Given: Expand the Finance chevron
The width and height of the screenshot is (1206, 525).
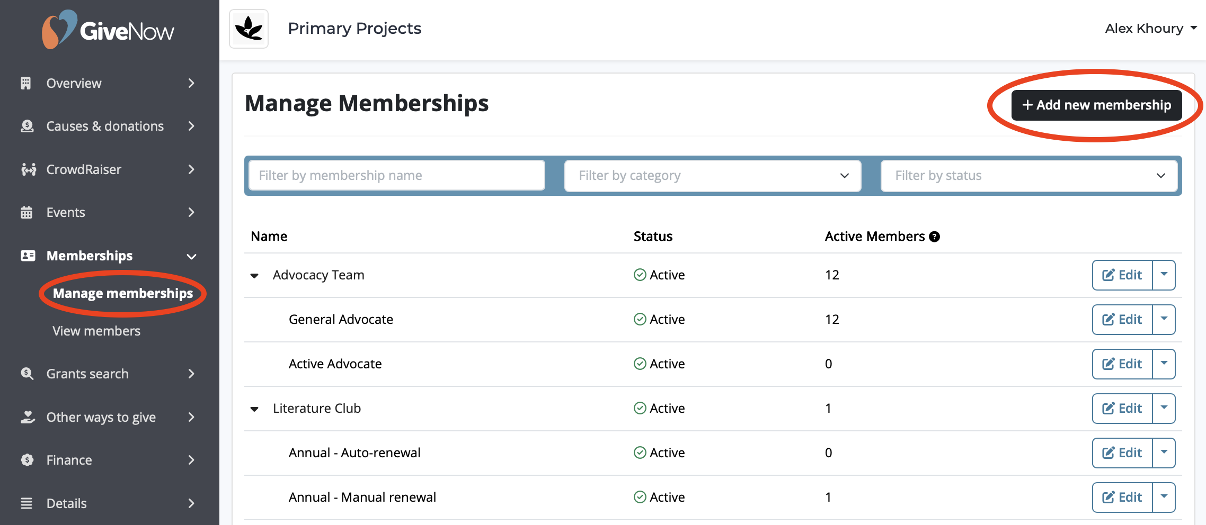Looking at the screenshot, I should (x=191, y=460).
